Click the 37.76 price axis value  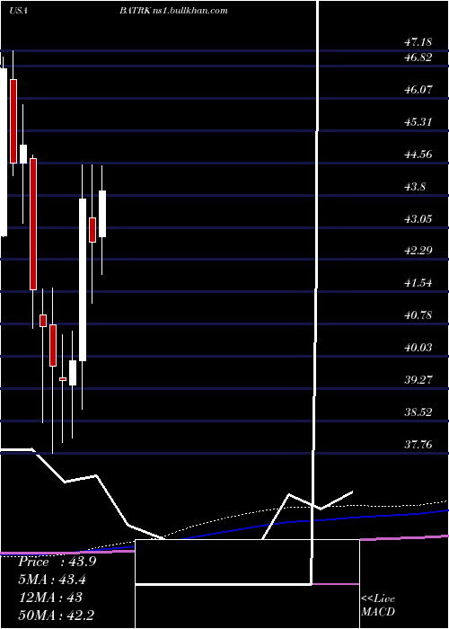[x=418, y=445]
